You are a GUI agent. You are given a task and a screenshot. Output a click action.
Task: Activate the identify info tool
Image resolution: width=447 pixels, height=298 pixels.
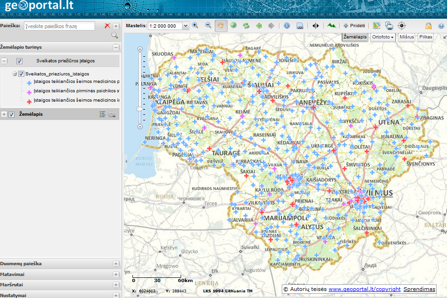click(287, 26)
